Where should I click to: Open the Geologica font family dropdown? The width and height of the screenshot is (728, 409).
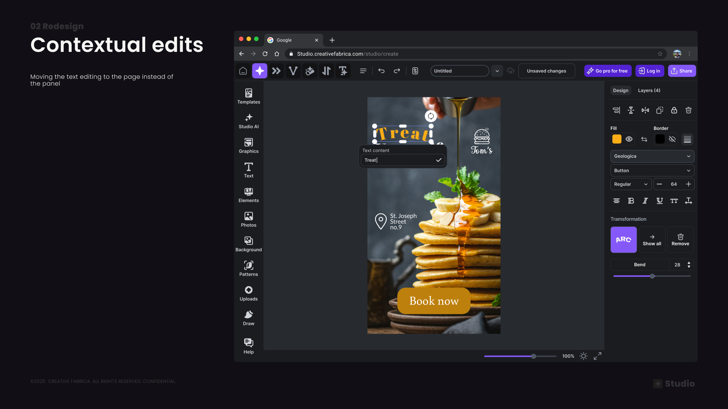(x=652, y=156)
